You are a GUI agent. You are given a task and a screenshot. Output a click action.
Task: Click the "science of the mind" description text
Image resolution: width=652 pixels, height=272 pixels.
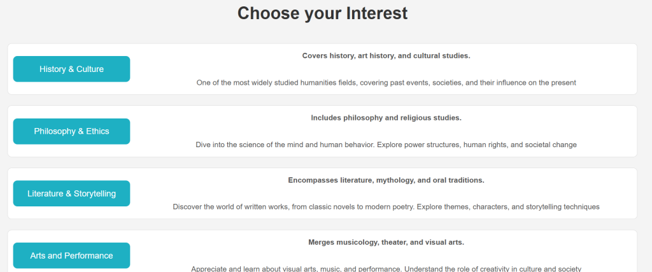point(386,145)
